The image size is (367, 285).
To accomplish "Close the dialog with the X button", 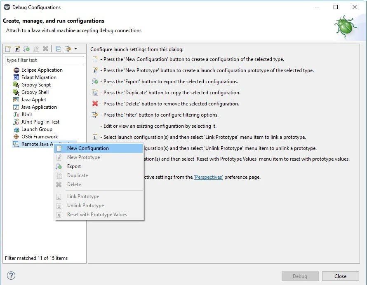I will pos(355,7).
